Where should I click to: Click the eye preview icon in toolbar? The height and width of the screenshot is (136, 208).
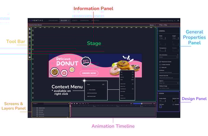point(29,33)
